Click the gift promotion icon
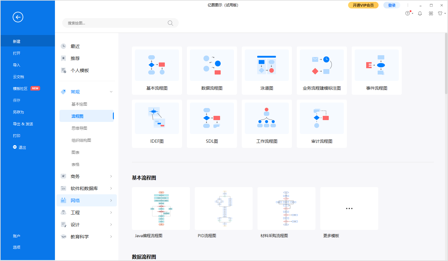 pyautogui.click(x=440, y=13)
